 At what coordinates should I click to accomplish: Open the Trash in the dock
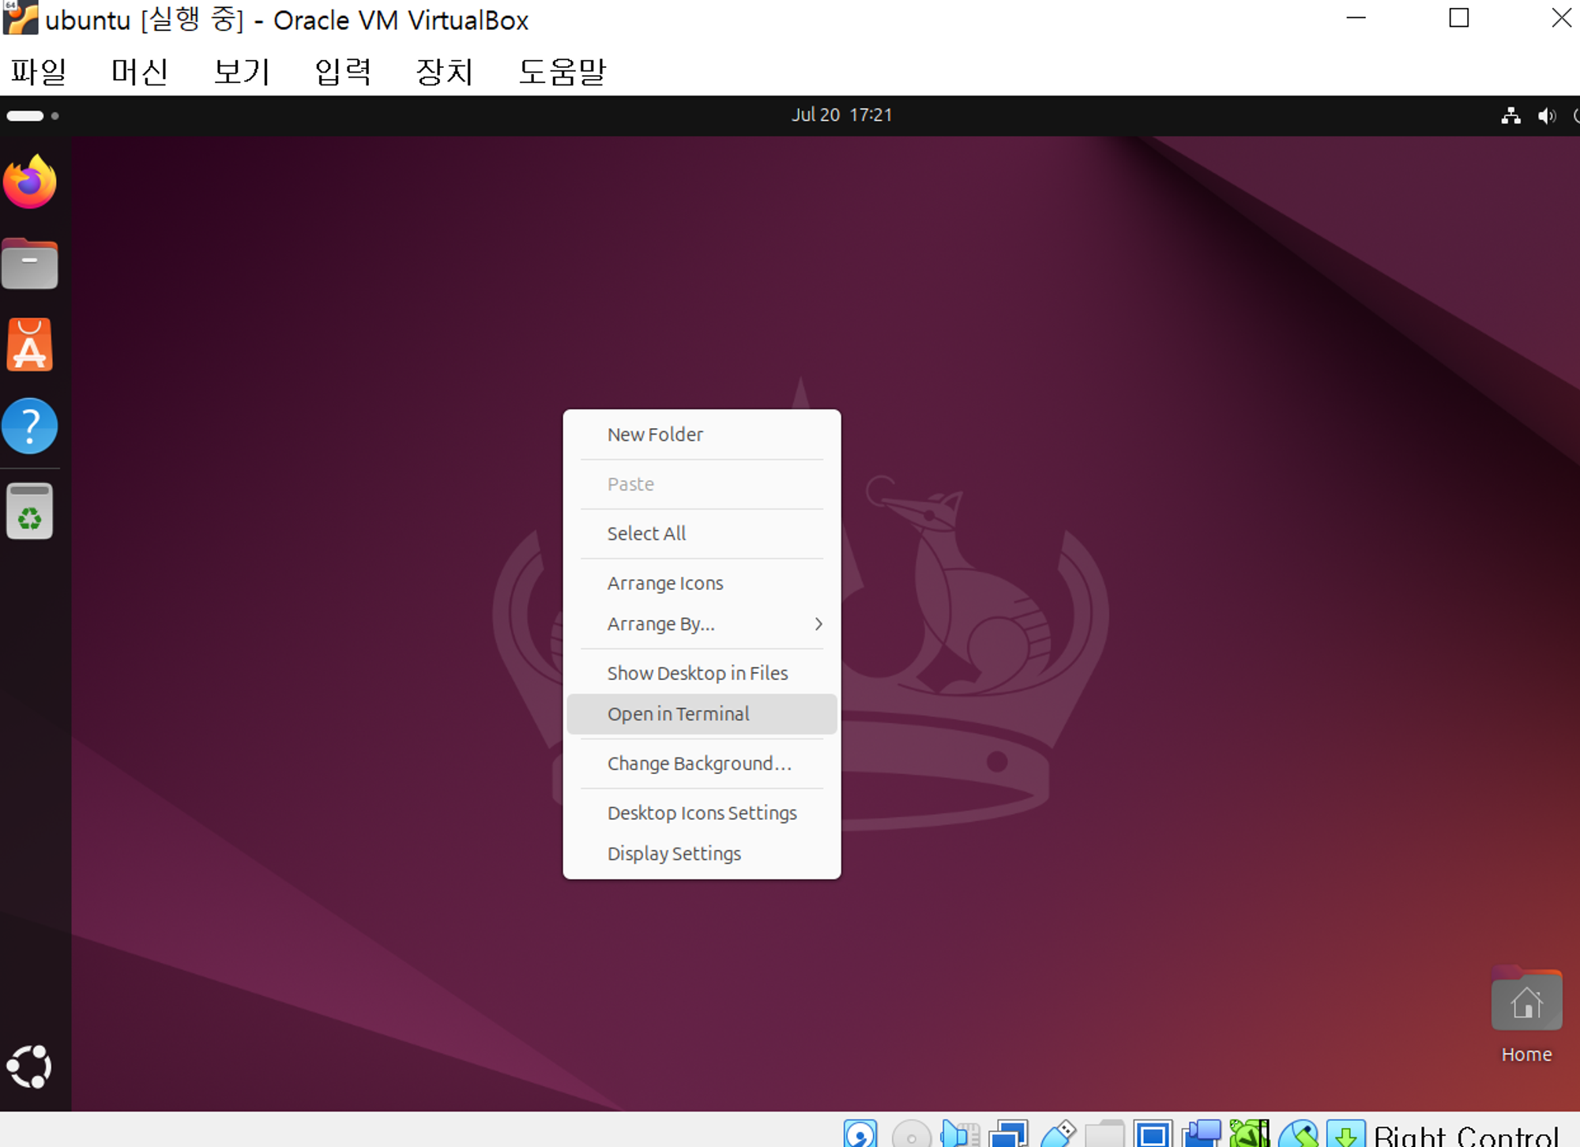click(x=30, y=512)
